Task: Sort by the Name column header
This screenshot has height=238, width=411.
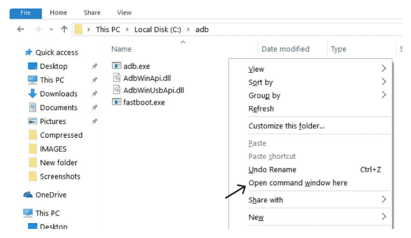Action: click(121, 49)
